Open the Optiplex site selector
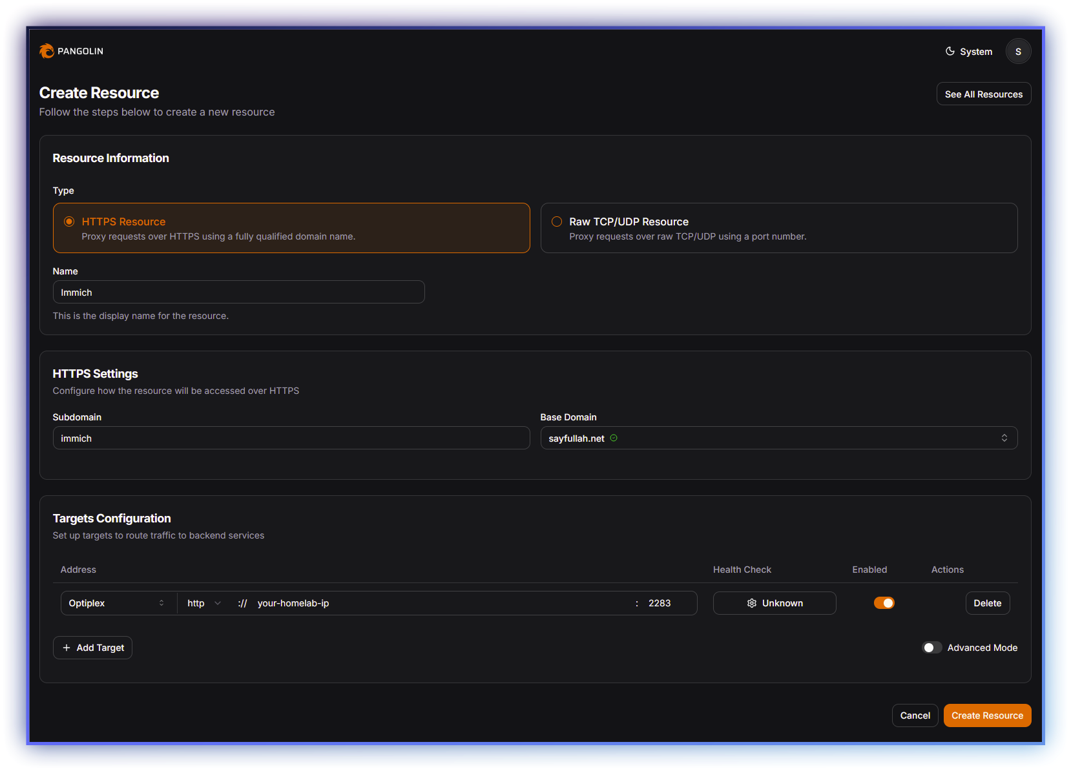Viewport: 1071px width, 771px height. point(117,603)
